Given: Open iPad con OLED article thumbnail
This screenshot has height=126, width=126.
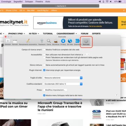Looking at the screenshot, I should (97, 114).
